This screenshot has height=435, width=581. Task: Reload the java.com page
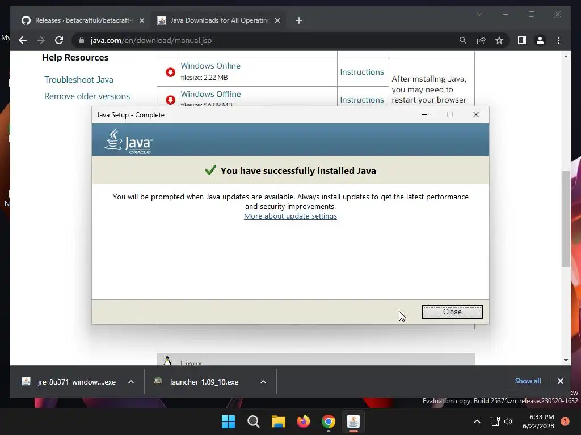[x=59, y=40]
